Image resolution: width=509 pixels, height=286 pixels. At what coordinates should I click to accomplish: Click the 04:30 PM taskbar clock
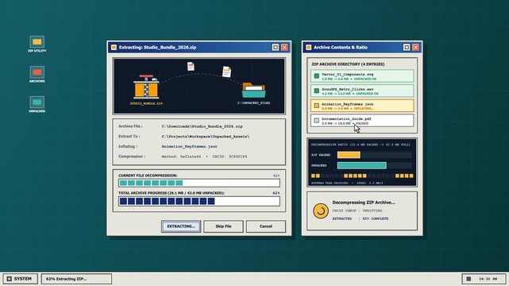[488, 279]
